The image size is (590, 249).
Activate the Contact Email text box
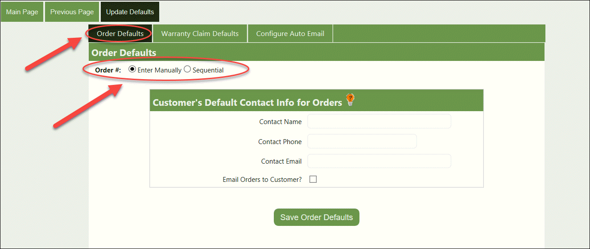(x=379, y=161)
